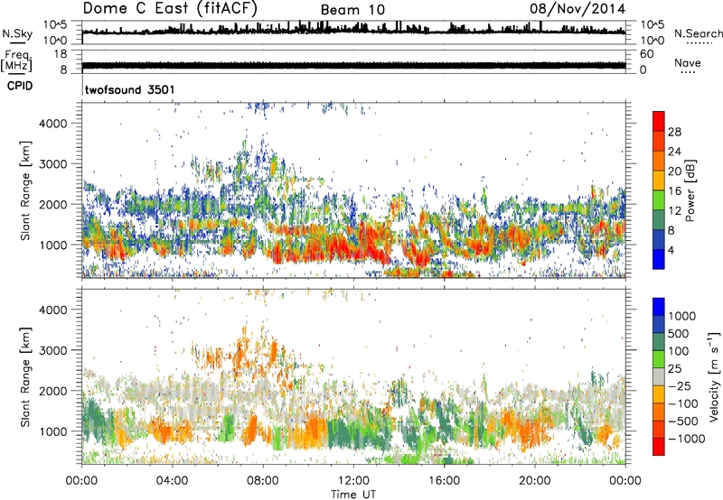
Task: Pick the dark blue 4–8 dB power swatch
Action: [x=659, y=239]
